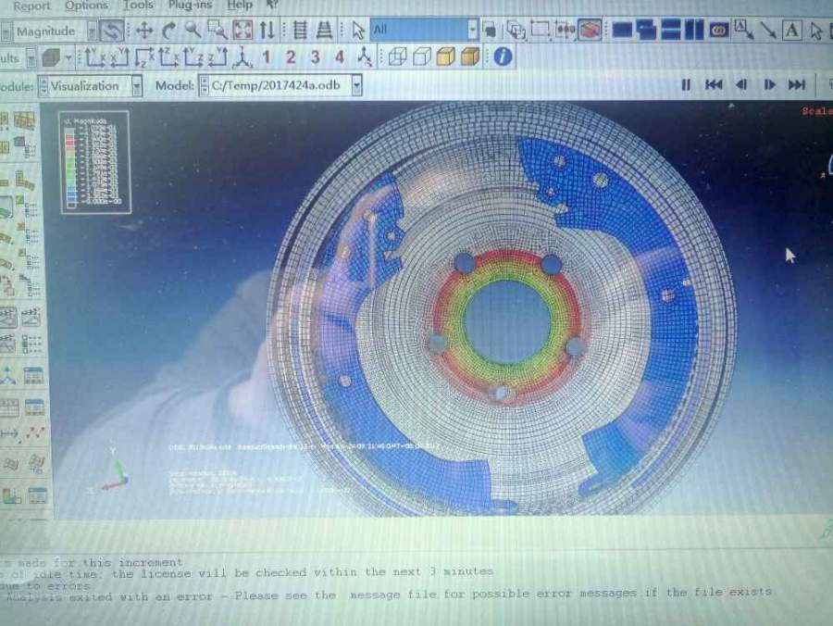Screen dimensions: 833x626
Task: Open the ODB file path dropdown arrow
Action: coord(356,85)
